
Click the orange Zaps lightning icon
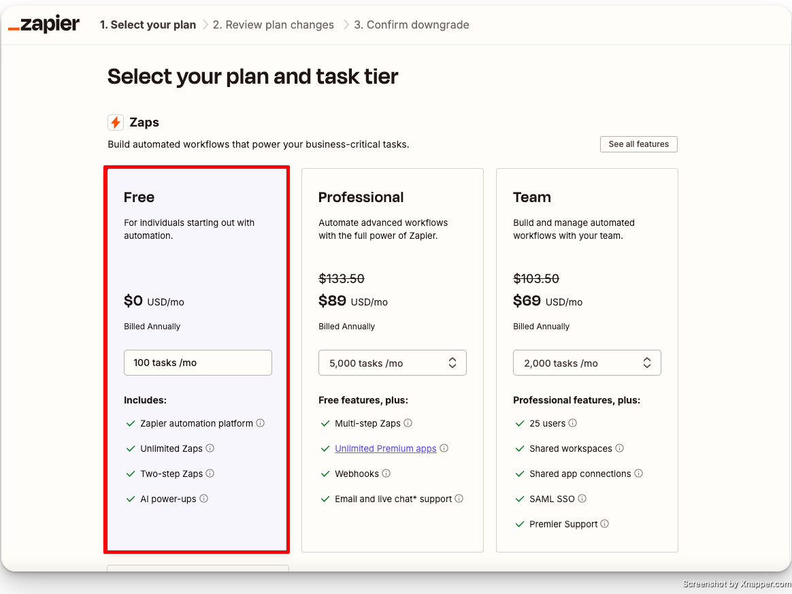[x=116, y=122]
